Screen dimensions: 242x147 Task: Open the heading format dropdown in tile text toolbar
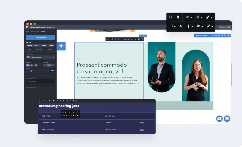tap(108, 39)
